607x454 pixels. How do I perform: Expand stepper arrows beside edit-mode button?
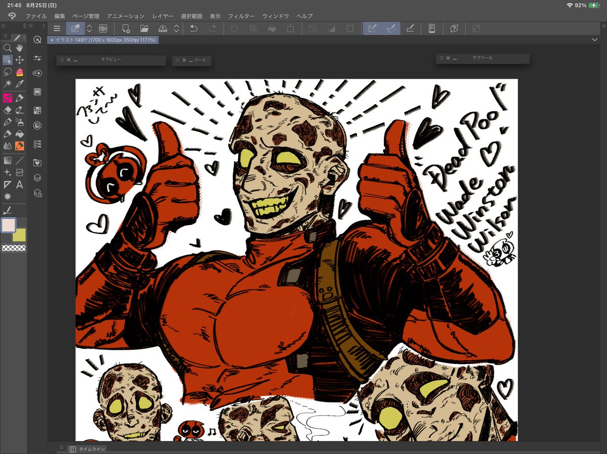90,28
